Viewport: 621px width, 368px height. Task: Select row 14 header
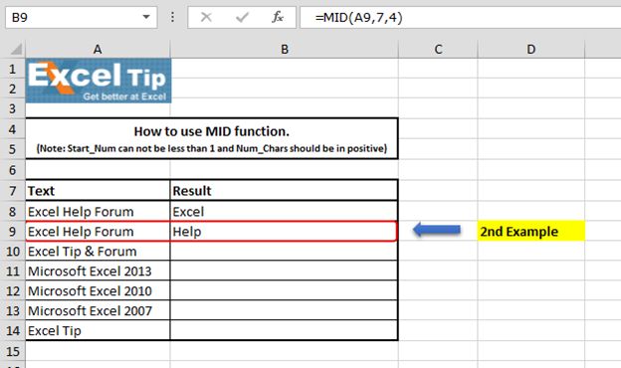pyautogui.click(x=12, y=331)
